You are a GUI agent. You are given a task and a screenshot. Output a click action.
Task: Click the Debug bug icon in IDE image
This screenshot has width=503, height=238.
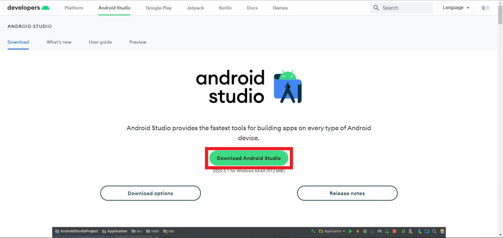pos(365,231)
